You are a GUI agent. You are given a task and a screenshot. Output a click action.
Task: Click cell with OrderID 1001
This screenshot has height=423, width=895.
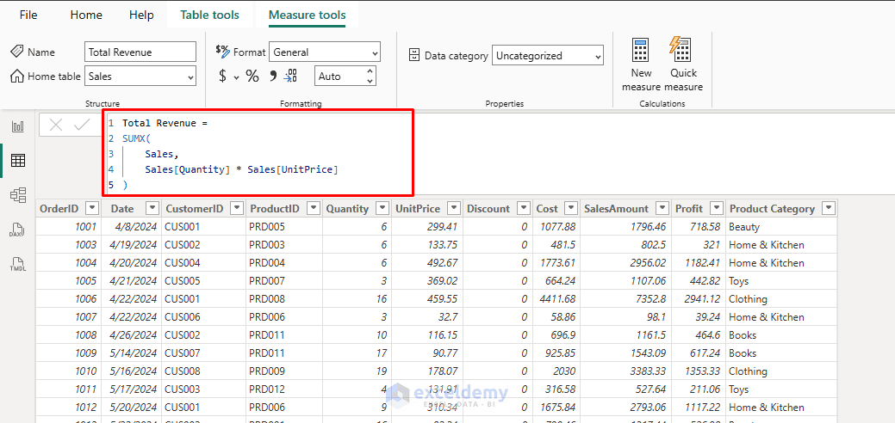[69, 227]
